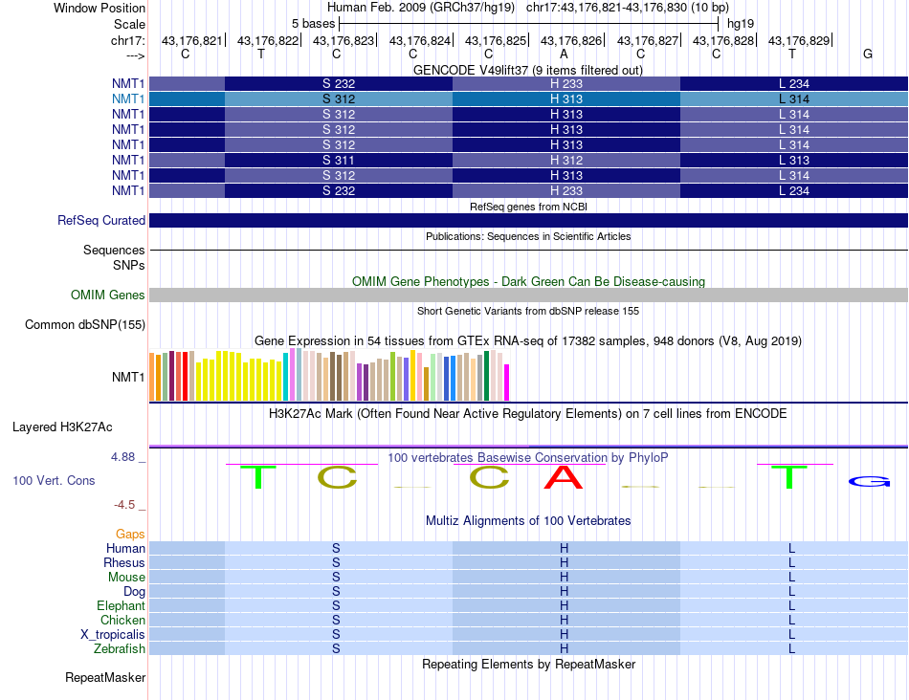Open the H3K27Ac Mark track title
Viewport: 909px width, 700px height.
[x=528, y=414]
